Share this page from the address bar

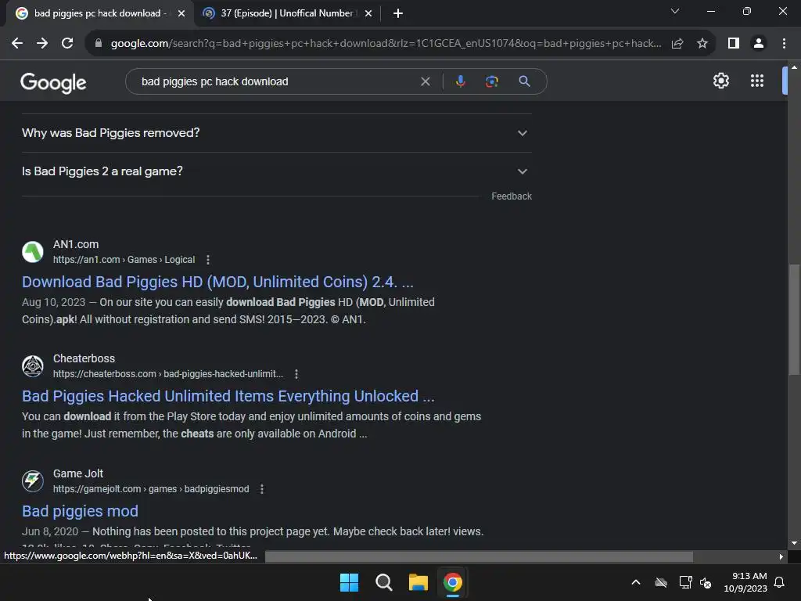[x=677, y=44]
